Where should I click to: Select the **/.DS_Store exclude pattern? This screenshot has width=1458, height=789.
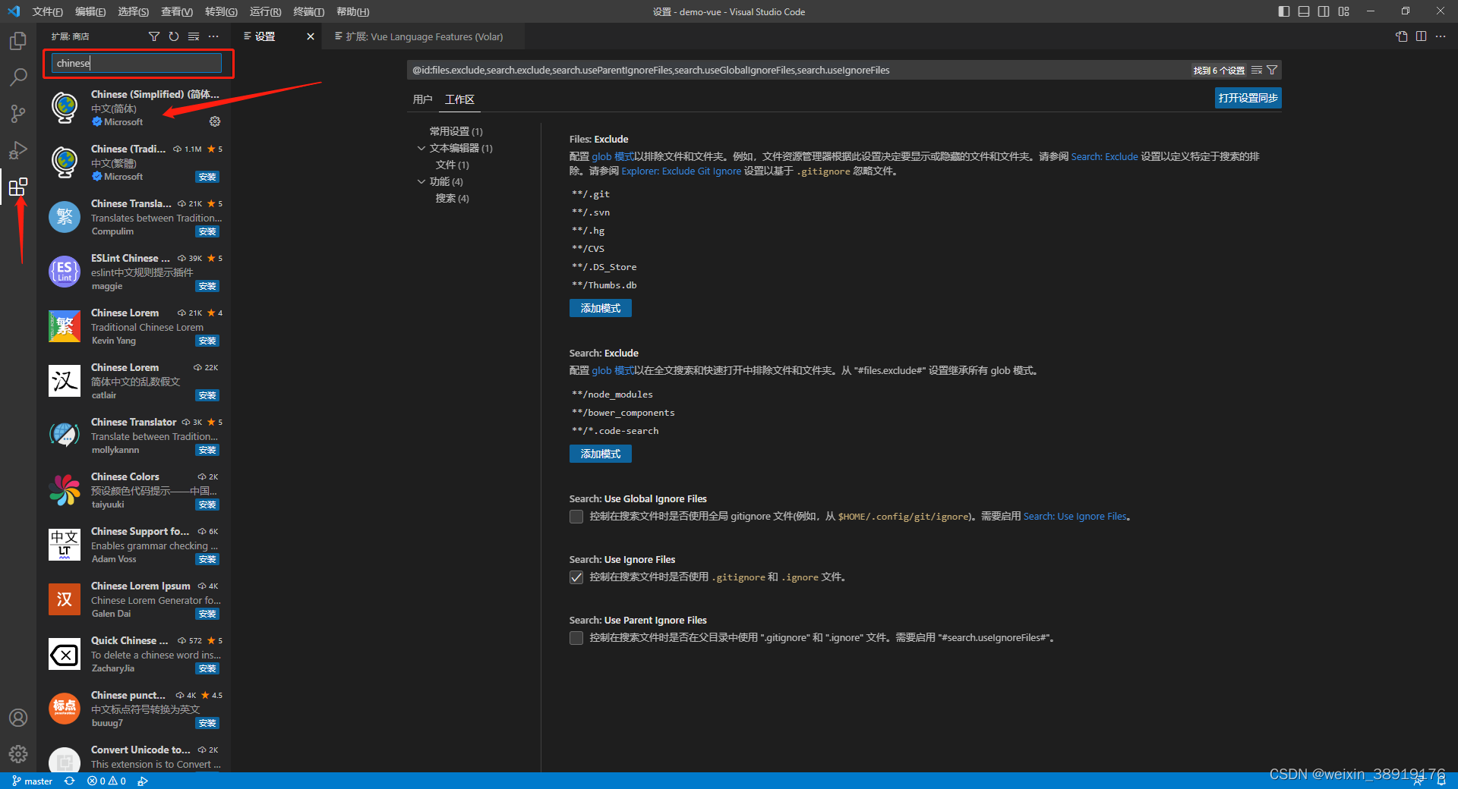tap(604, 267)
